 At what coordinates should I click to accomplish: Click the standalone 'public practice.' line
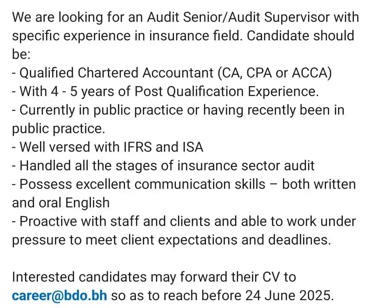(x=59, y=129)
